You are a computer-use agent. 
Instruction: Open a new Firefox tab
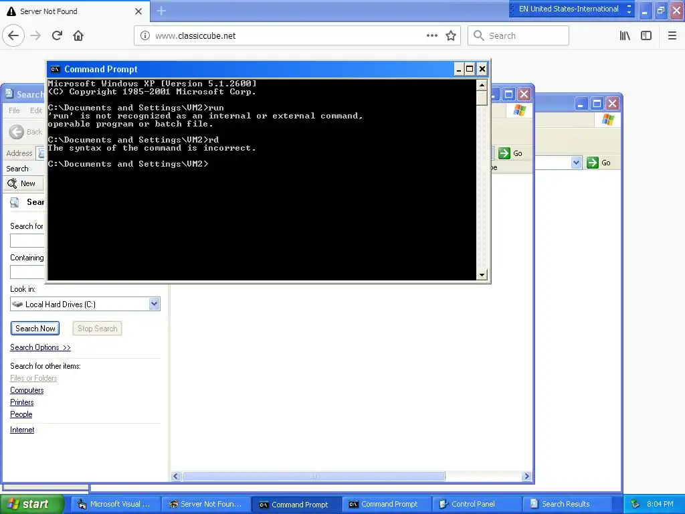161,11
